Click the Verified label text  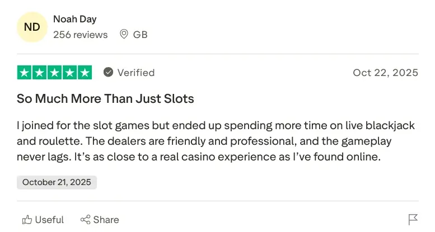coord(135,73)
